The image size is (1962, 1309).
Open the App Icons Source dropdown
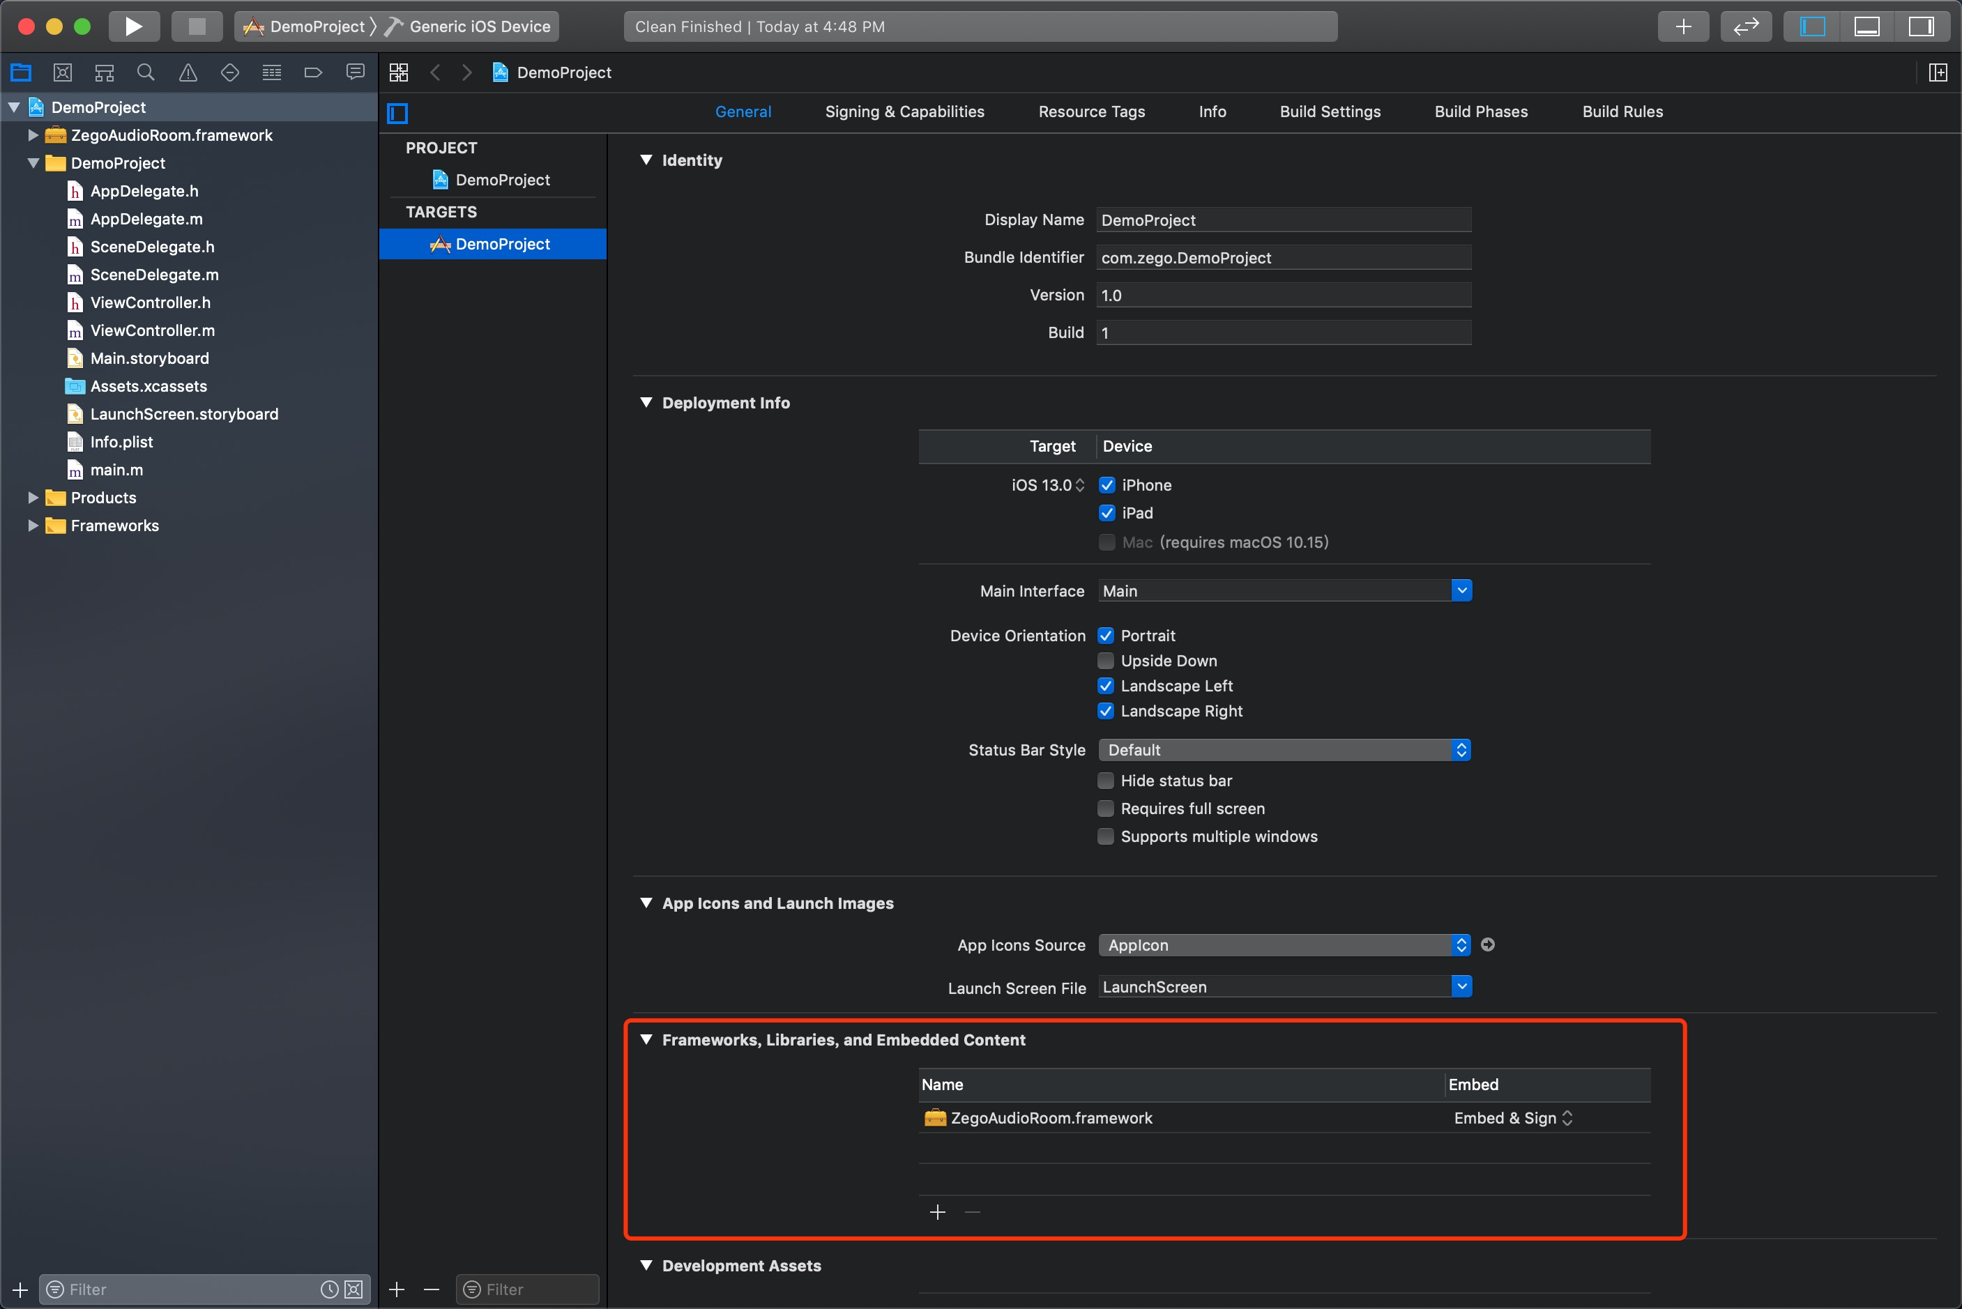[1284, 944]
